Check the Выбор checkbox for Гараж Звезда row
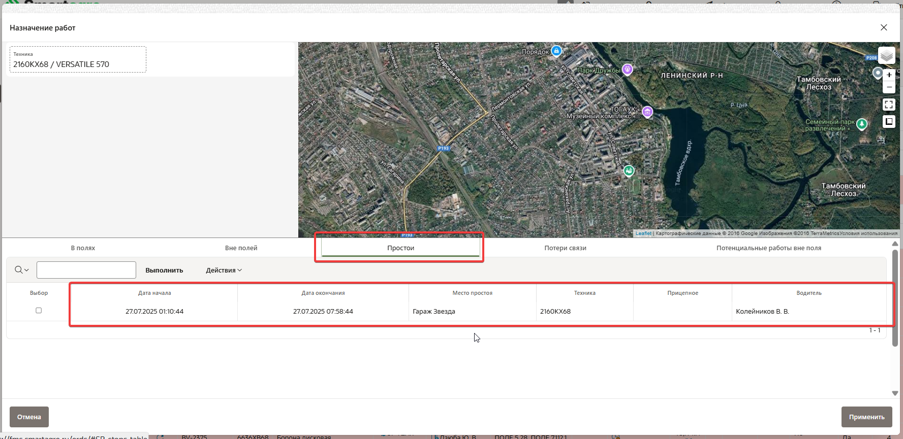This screenshot has height=439, width=903. (x=39, y=311)
